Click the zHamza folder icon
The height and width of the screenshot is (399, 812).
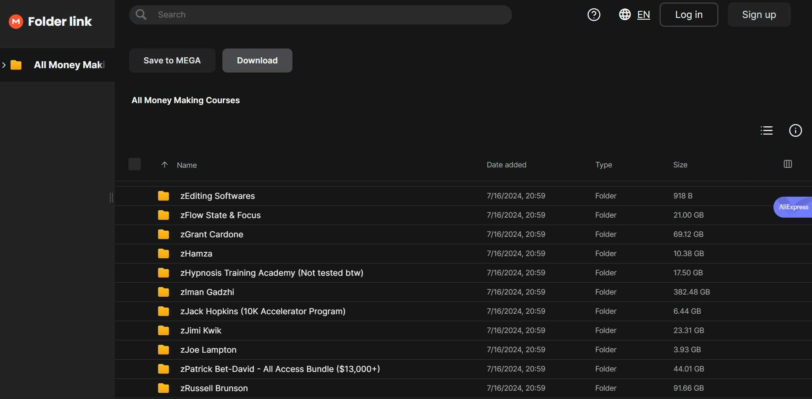[163, 253]
